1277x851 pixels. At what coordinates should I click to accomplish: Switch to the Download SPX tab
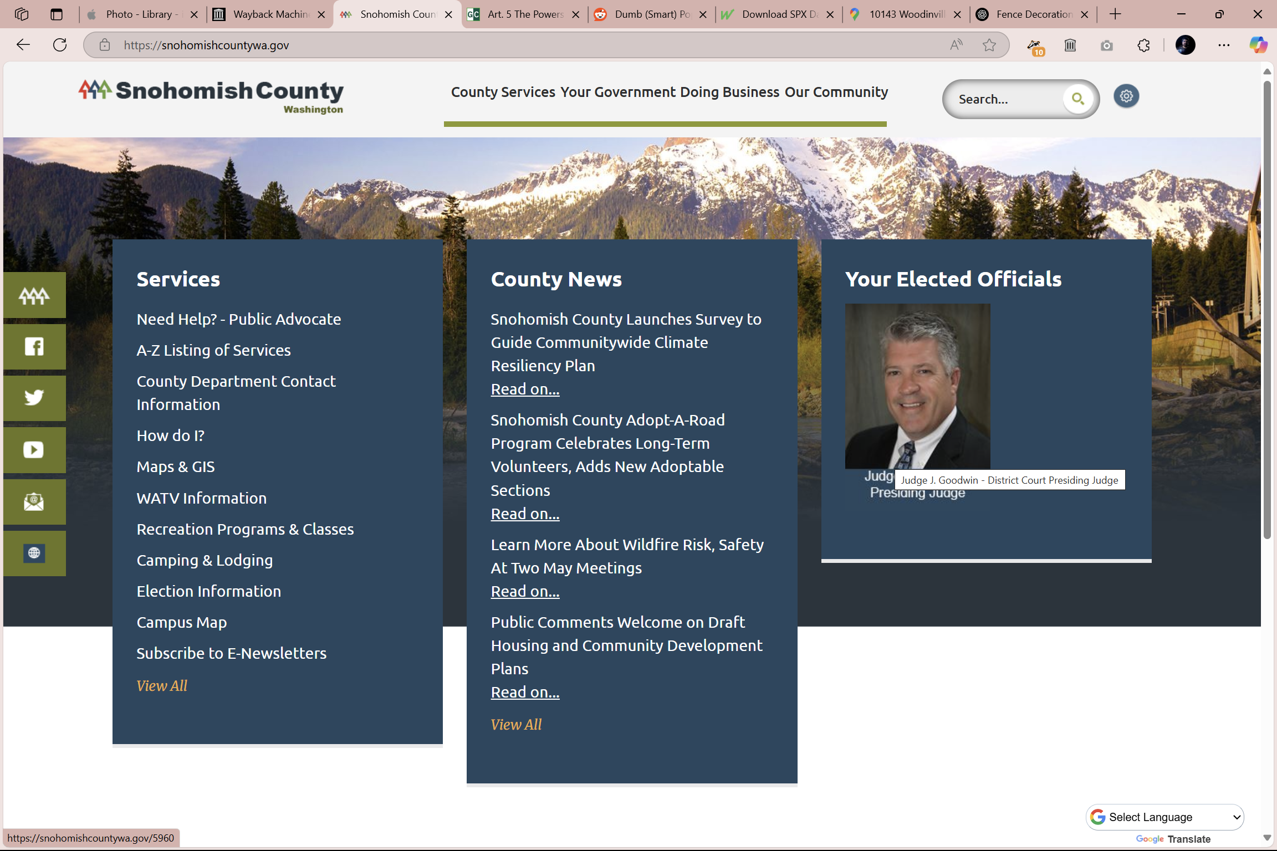point(779,14)
